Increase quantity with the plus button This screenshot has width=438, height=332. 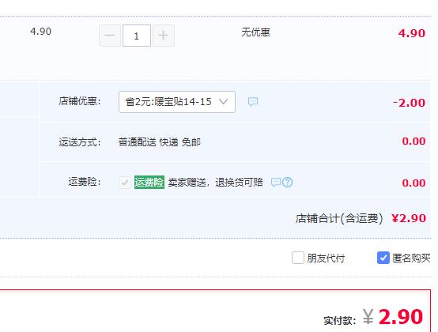[x=164, y=36]
